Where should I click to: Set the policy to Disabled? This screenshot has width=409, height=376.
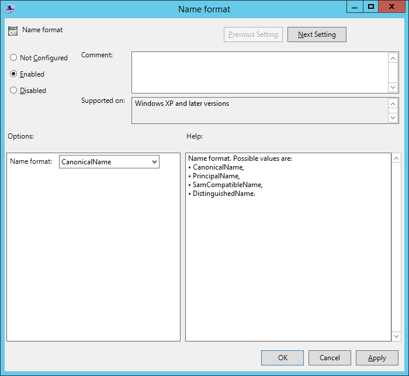click(x=13, y=91)
